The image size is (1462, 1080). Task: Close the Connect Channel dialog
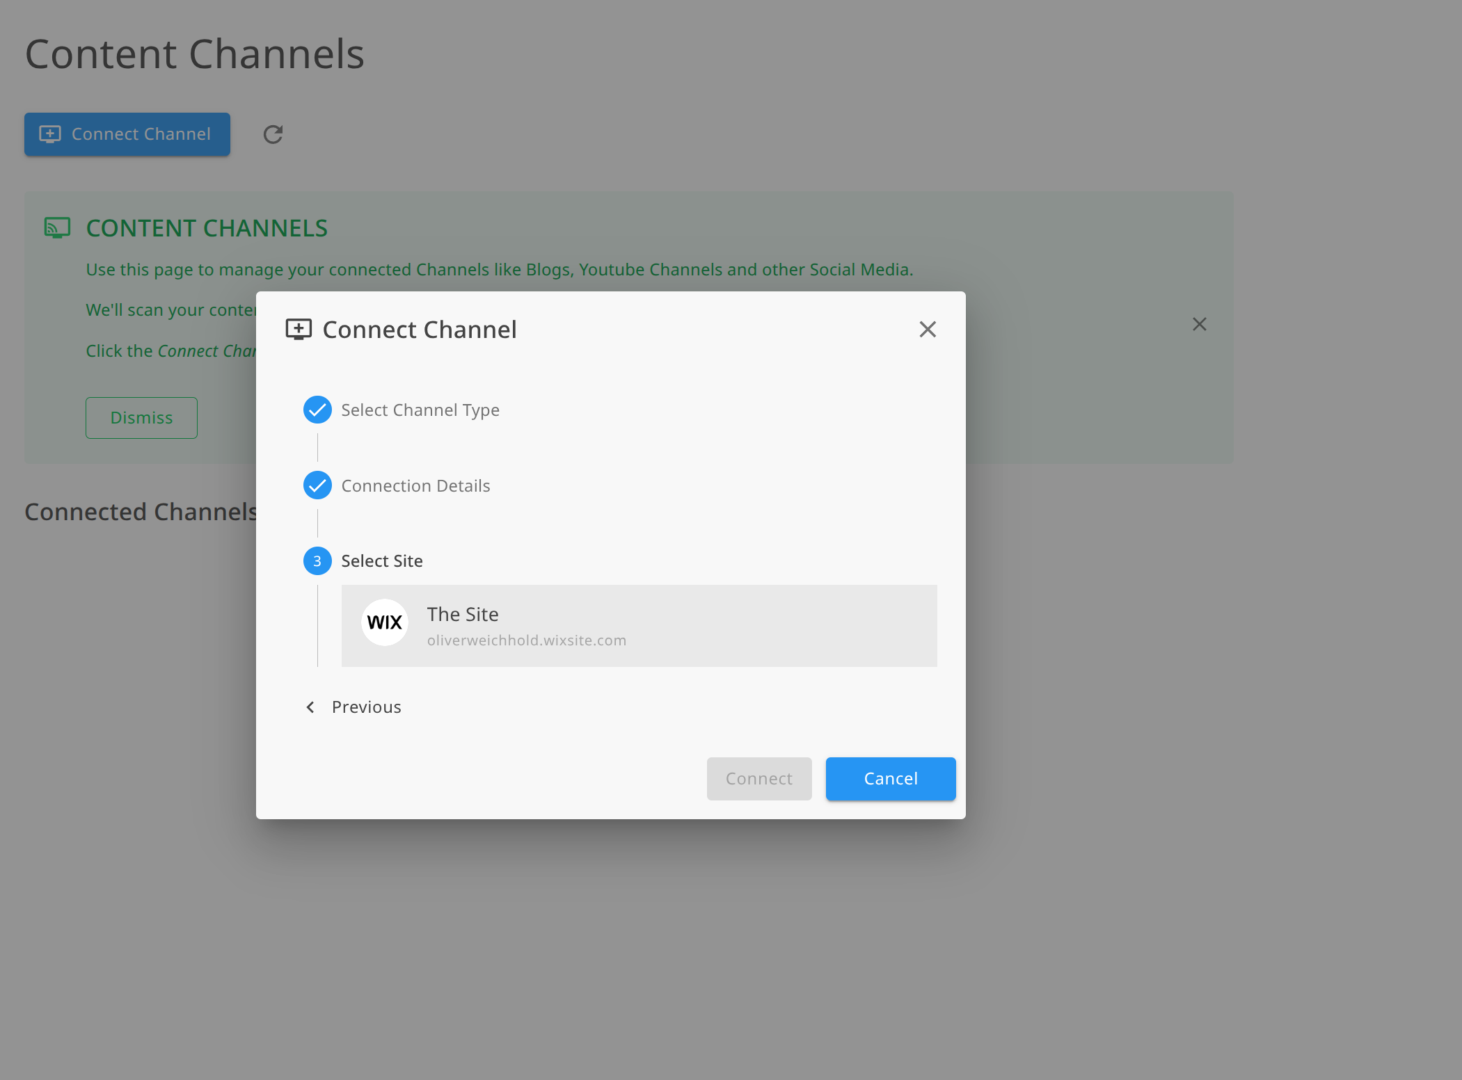928,329
